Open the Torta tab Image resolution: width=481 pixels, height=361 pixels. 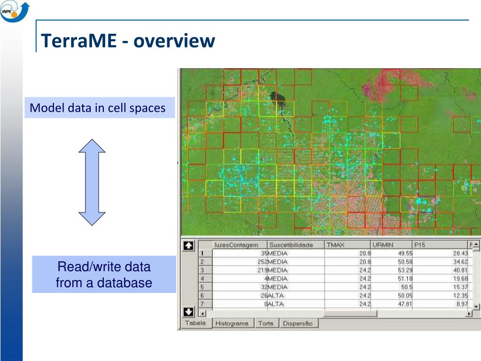point(266,323)
